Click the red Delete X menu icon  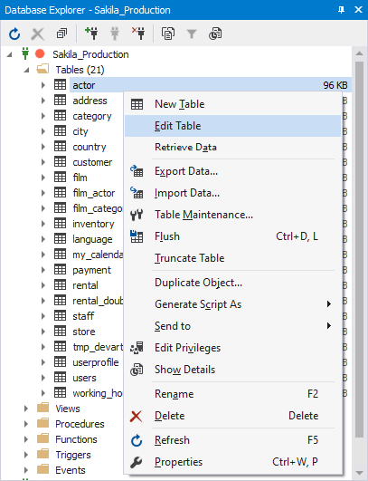(136, 416)
